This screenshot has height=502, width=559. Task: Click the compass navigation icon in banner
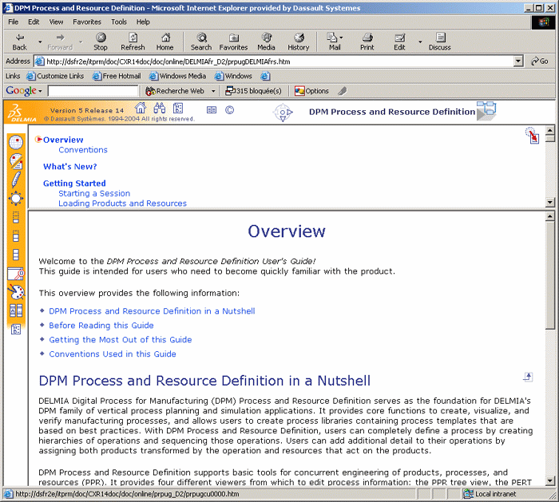click(x=283, y=113)
